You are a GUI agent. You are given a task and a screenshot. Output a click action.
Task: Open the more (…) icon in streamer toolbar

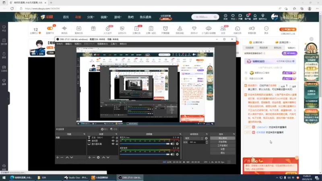click(x=266, y=29)
